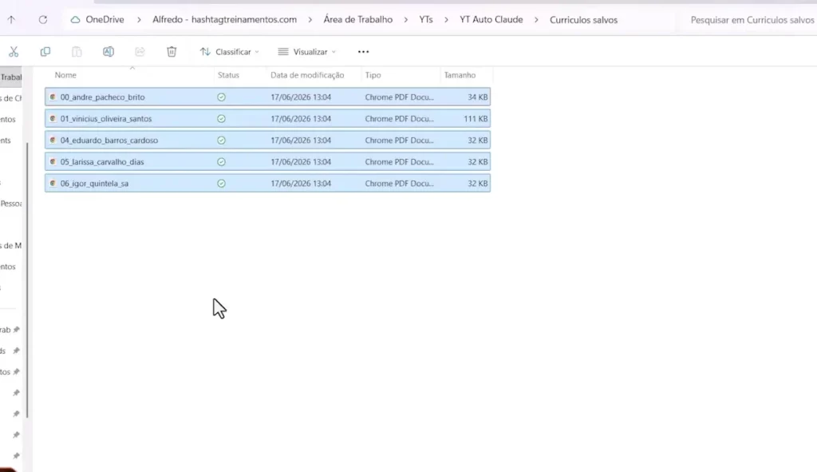817x472 pixels.
Task: Click the Delete trash can icon
Action: click(x=172, y=52)
